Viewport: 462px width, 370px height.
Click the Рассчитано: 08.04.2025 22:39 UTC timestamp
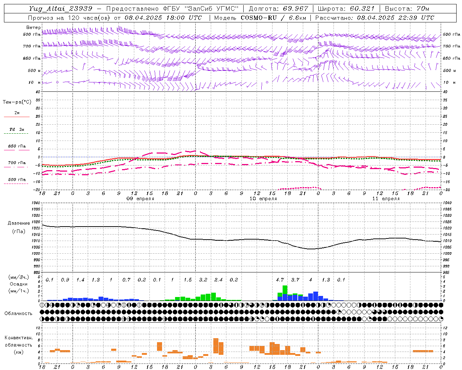pyautogui.click(x=375, y=18)
